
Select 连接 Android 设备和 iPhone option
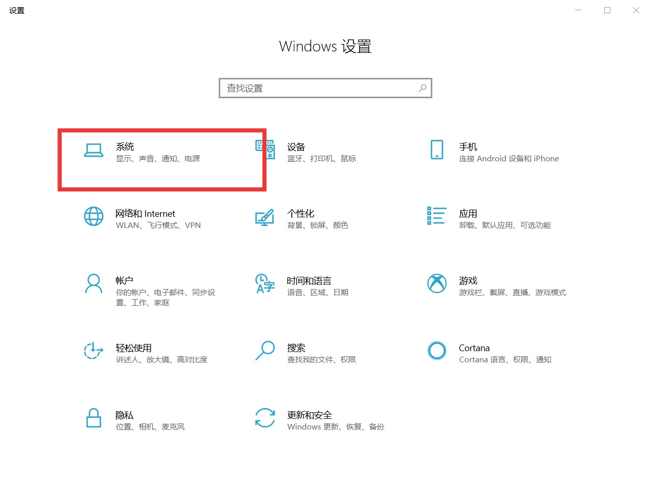pos(509,158)
